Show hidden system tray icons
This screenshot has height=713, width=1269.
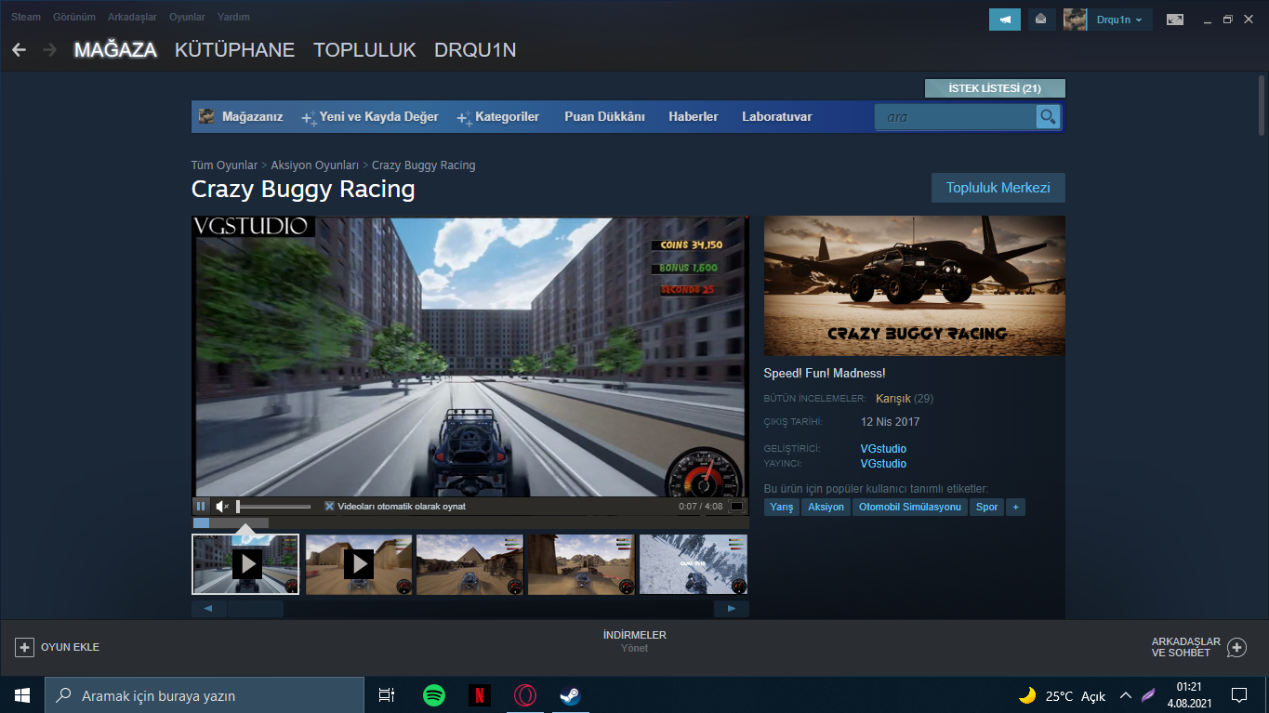[1125, 695]
